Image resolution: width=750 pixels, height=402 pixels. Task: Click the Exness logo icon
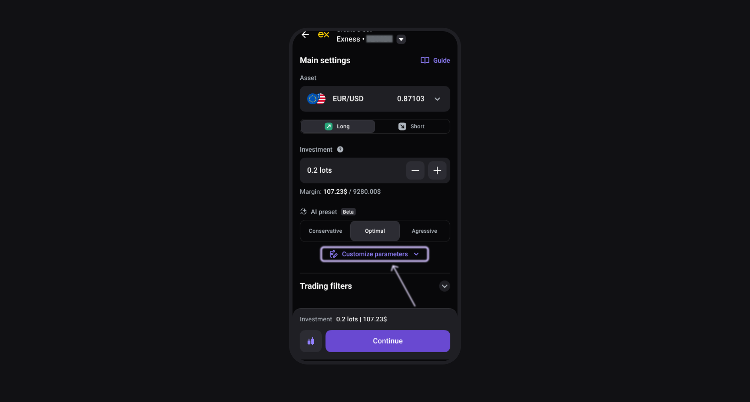pyautogui.click(x=323, y=35)
